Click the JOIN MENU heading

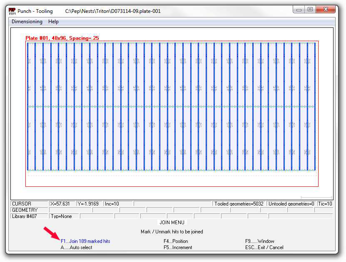(x=172, y=223)
